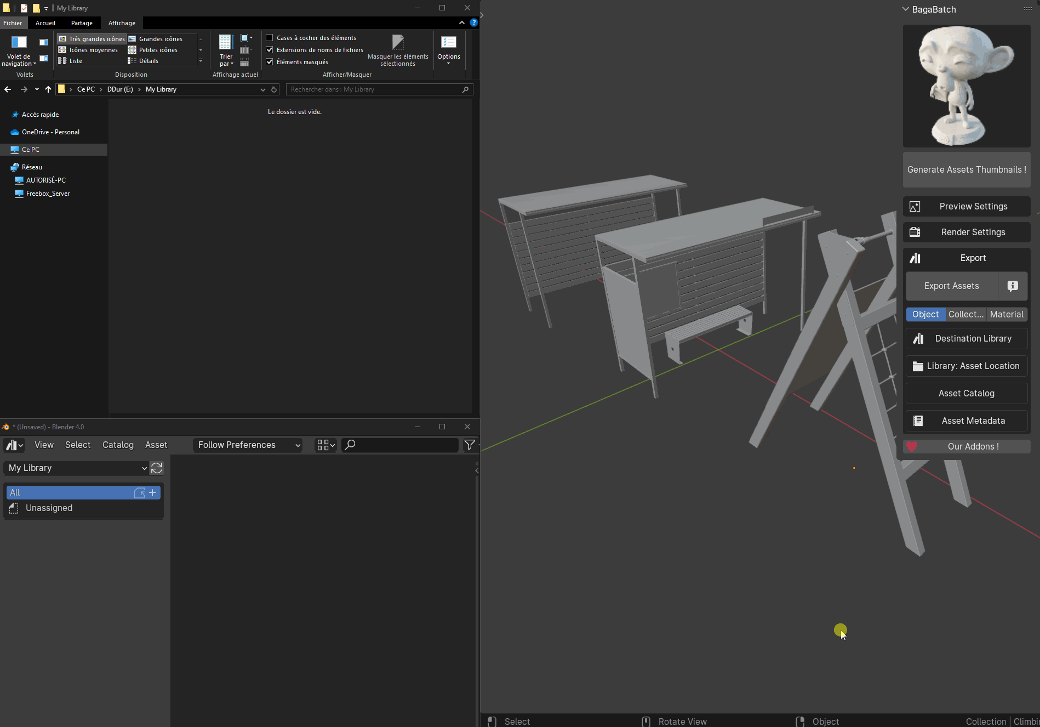Click the Our Addons heart button
This screenshot has width=1040, height=727.
pos(967,447)
